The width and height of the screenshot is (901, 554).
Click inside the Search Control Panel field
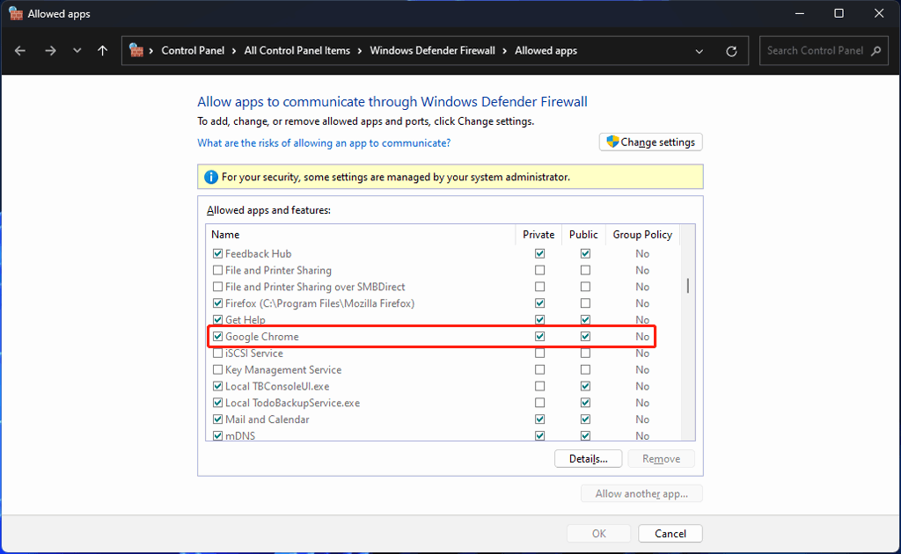815,50
